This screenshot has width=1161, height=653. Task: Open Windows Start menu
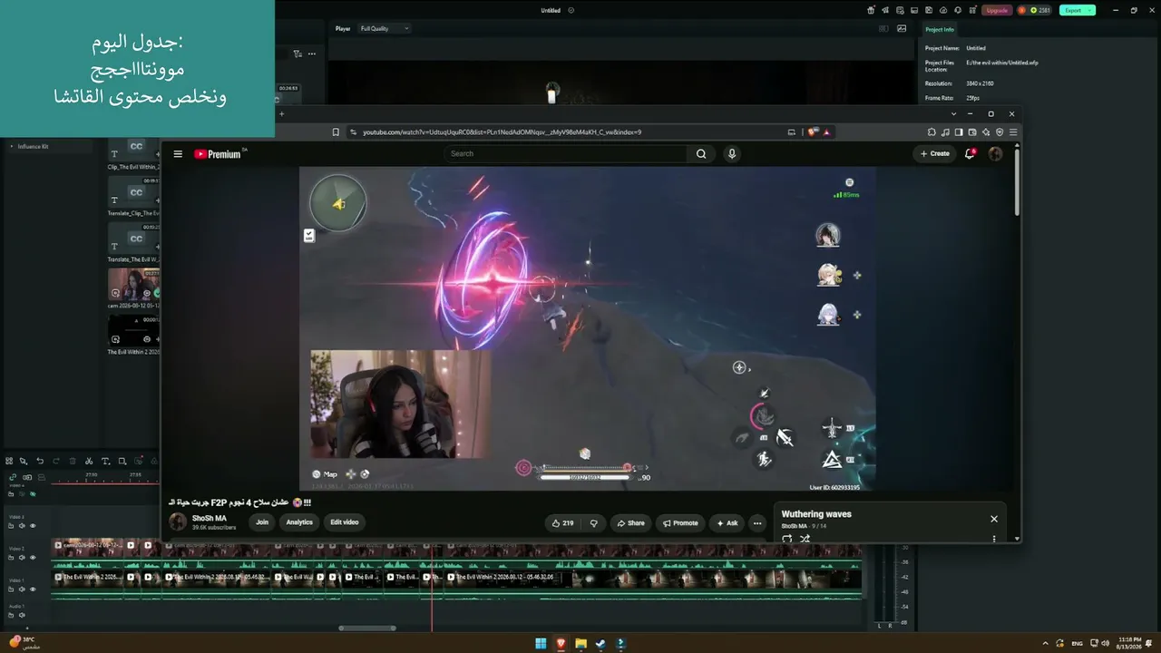pos(541,644)
